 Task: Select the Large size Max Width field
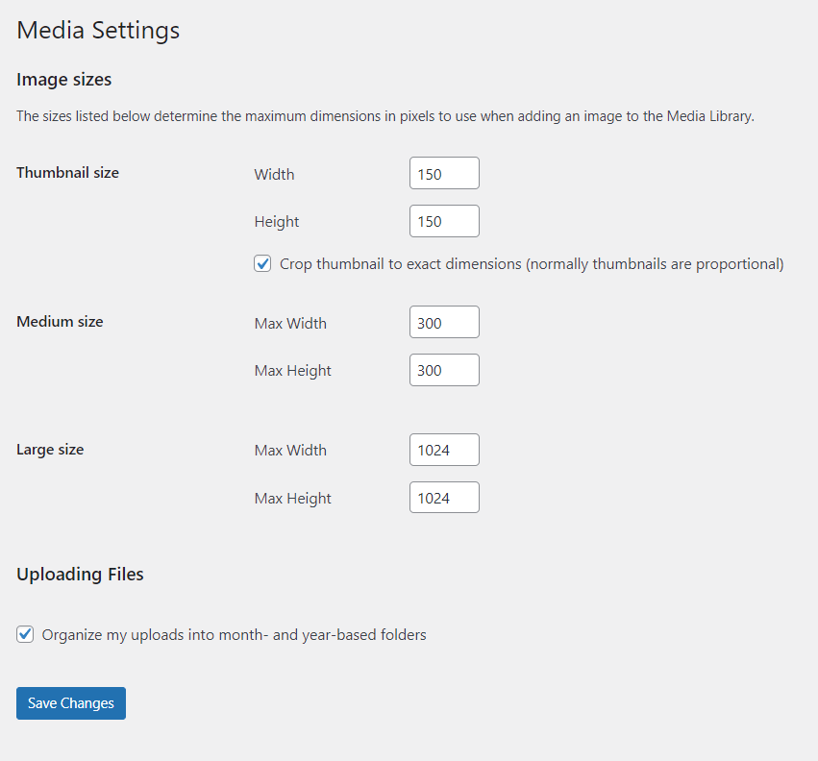444,450
